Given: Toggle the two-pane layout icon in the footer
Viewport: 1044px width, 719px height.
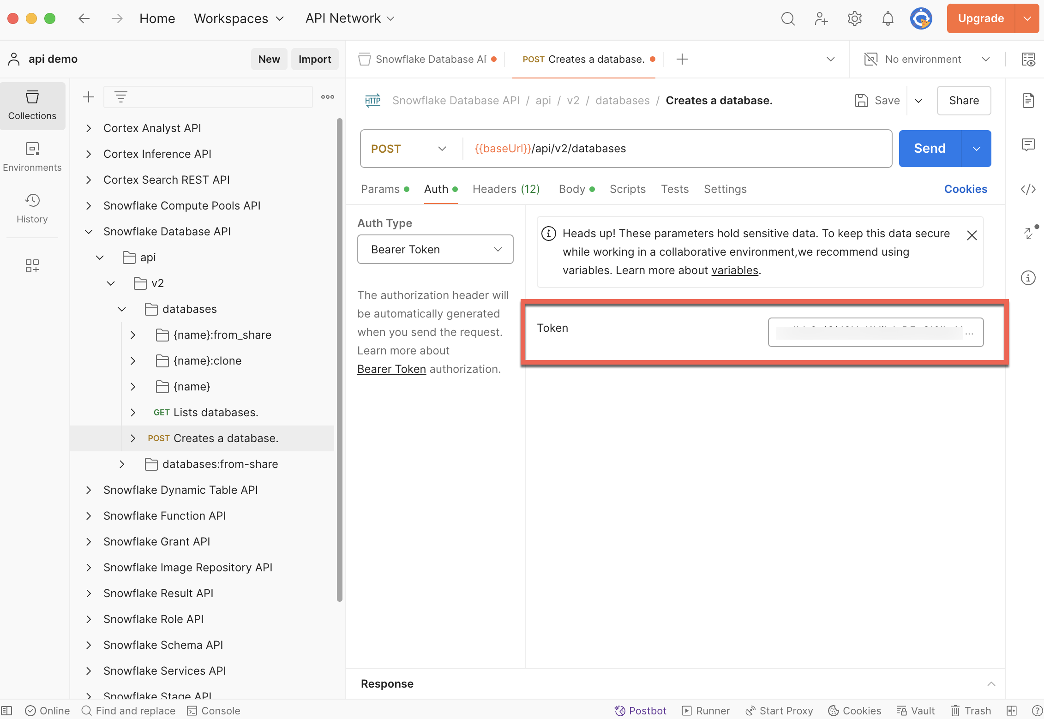Looking at the screenshot, I should (1011, 711).
